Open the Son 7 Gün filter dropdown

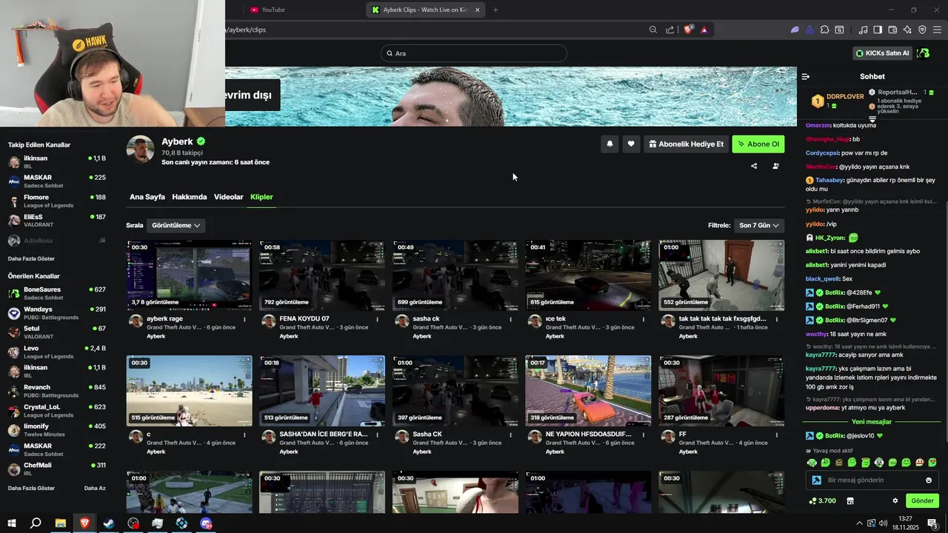click(759, 225)
